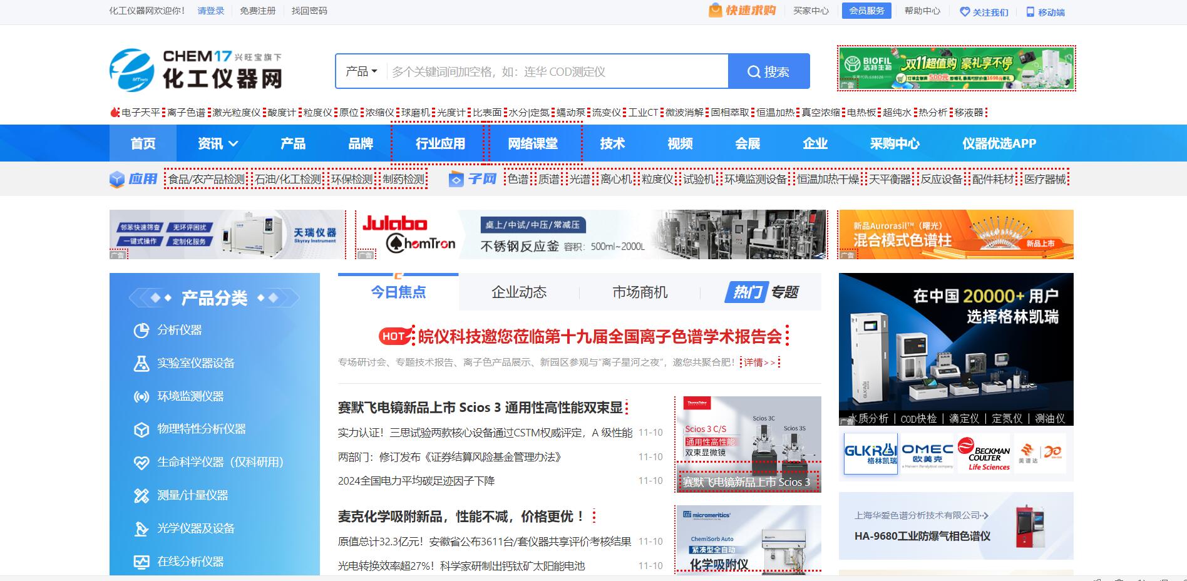Open the 热门专题 tab
The image size is (1187, 581).
(x=761, y=292)
